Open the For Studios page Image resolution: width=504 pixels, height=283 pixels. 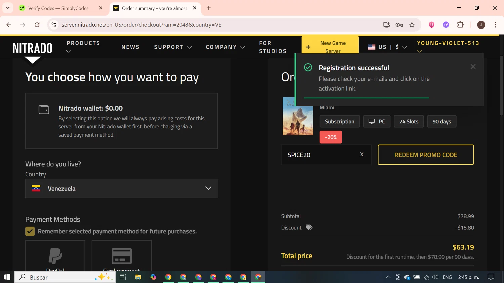point(273,47)
